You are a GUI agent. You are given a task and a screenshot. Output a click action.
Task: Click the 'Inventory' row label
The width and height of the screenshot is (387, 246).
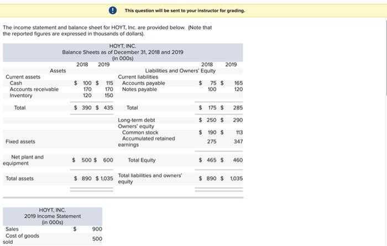pyautogui.click(x=21, y=96)
